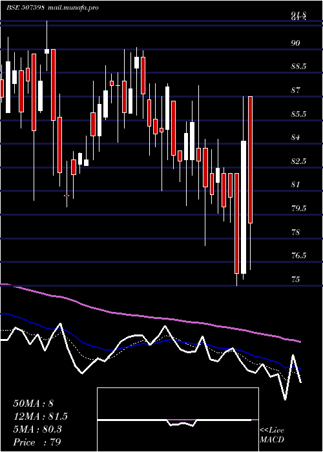Click the 50MA : 8 readout
Viewport: 323px width, 452px height.
click(34, 404)
